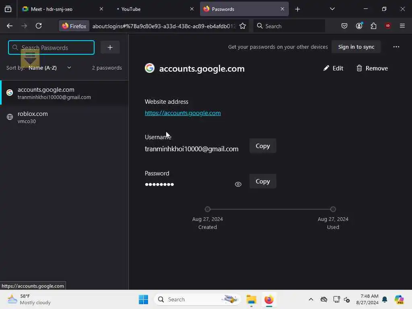Select the roblox.com login entry
Screen dimensions: 412x309
click(x=64, y=117)
